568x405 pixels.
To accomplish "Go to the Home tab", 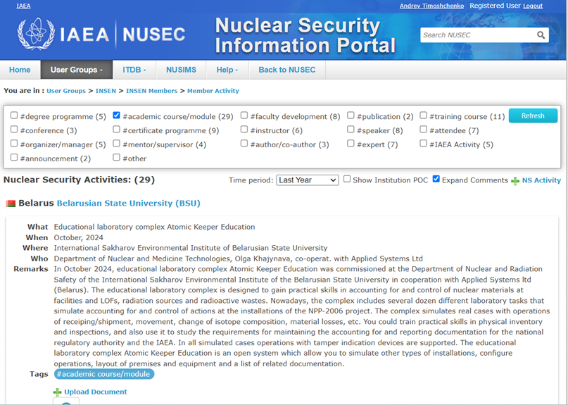I will (20, 70).
